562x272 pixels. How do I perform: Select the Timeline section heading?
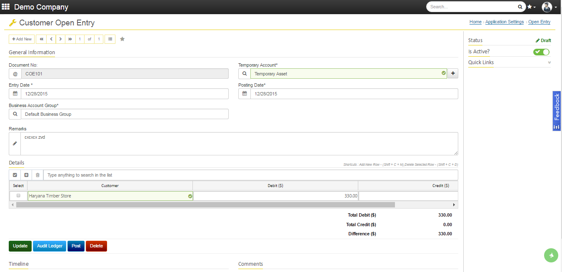pyautogui.click(x=19, y=264)
